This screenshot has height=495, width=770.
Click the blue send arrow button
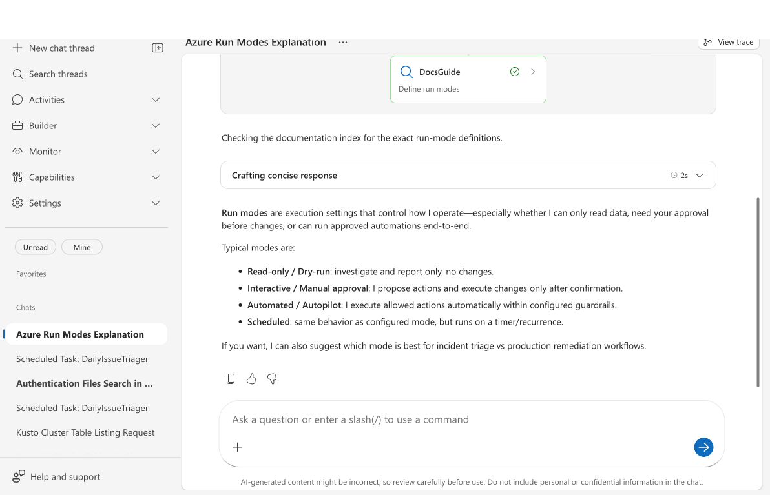click(703, 447)
